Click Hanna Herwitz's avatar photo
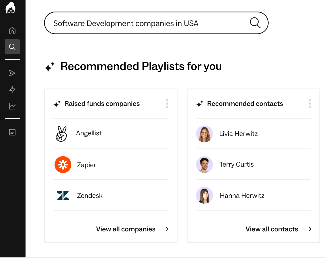The height and width of the screenshot is (258, 326). pos(204,195)
